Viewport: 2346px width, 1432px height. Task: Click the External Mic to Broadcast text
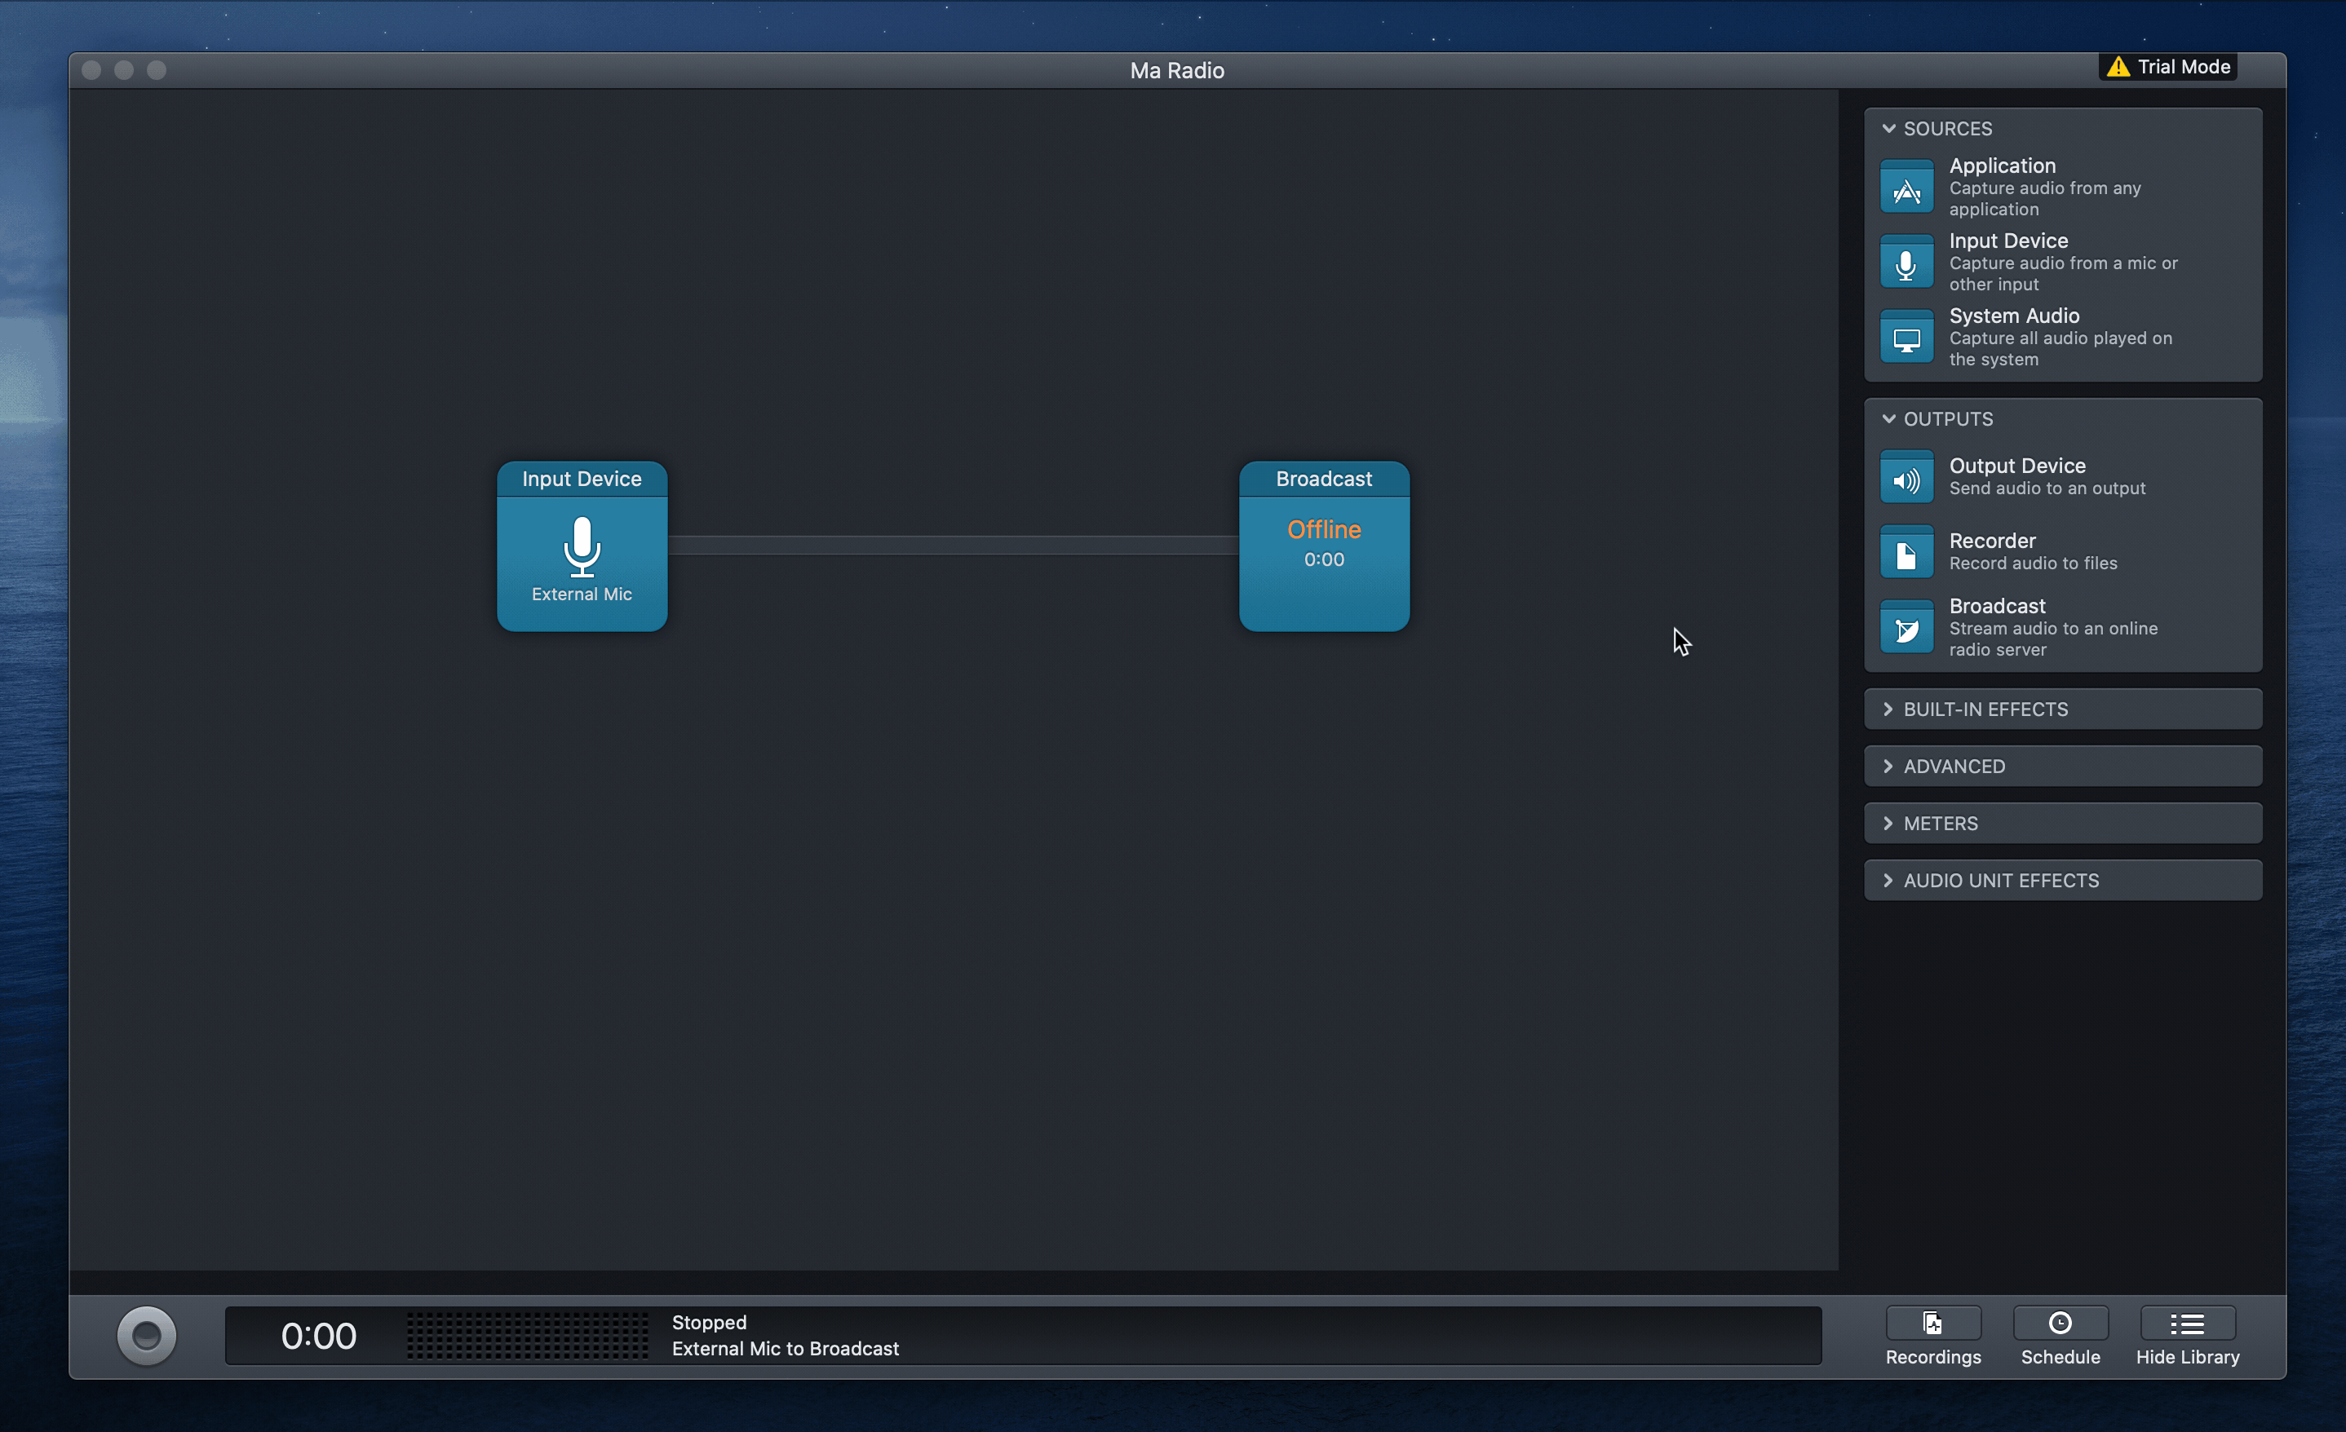786,1349
